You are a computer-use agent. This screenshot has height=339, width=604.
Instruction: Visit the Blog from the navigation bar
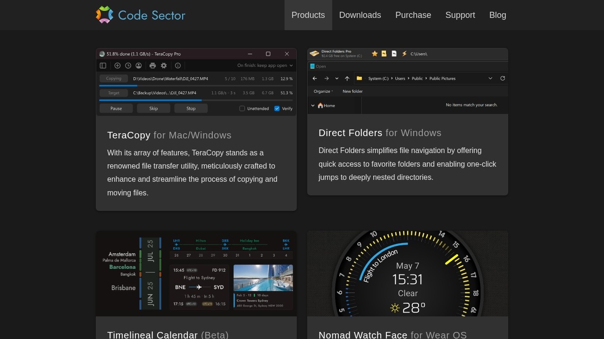click(498, 15)
